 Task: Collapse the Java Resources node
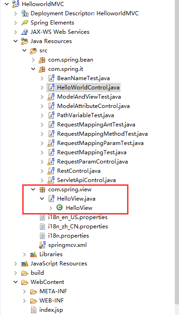pyautogui.click(x=15, y=41)
